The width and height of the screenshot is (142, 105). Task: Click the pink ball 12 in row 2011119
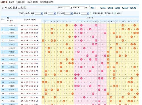[x=76, y=25]
